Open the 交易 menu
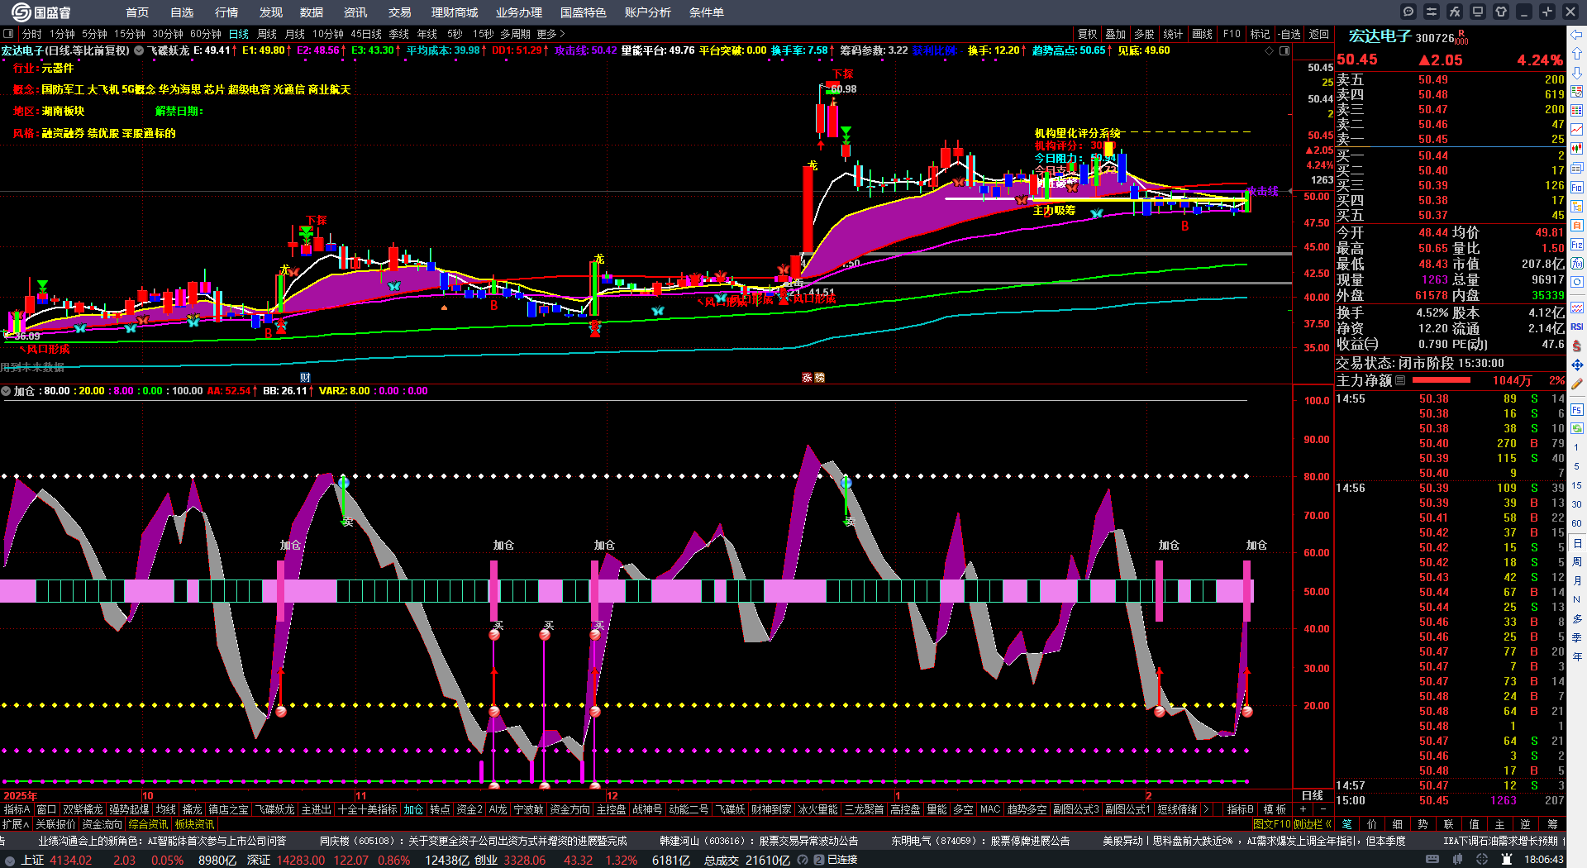Screen dimensions: 1587x868 (x=400, y=12)
